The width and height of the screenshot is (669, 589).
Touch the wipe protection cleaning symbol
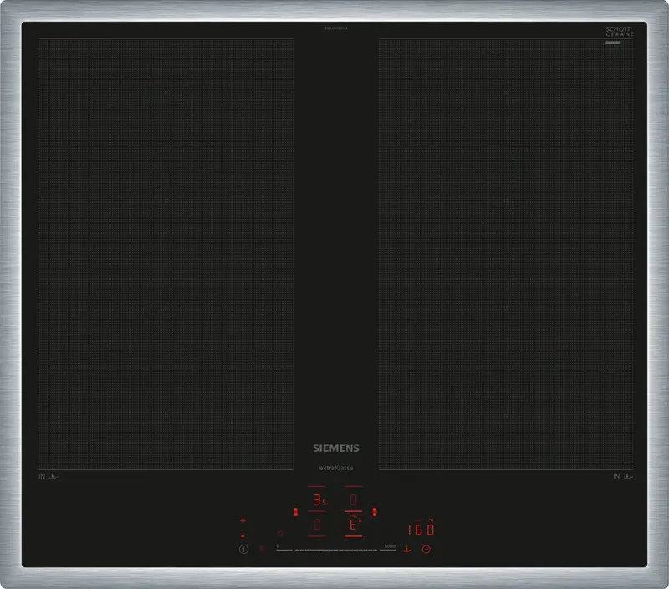[280, 533]
